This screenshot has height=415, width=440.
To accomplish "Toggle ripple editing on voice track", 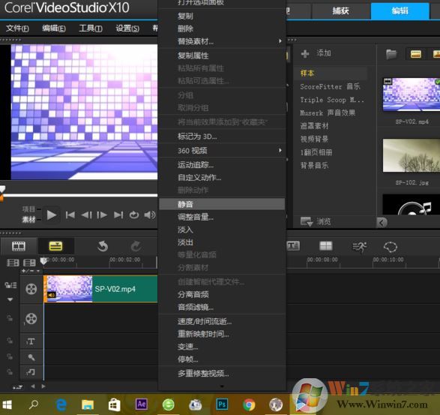I will pos(10,356).
